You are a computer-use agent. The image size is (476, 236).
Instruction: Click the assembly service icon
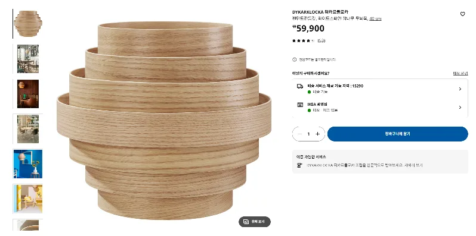(x=299, y=165)
